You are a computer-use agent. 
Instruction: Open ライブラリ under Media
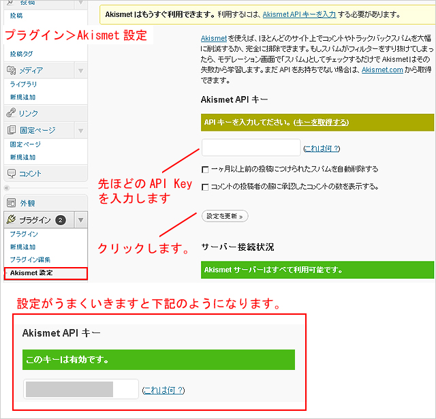tap(23, 84)
